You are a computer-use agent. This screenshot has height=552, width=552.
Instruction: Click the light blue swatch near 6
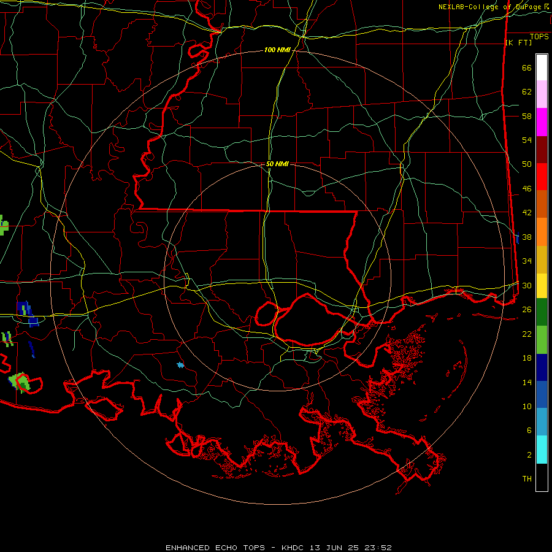pos(542,422)
